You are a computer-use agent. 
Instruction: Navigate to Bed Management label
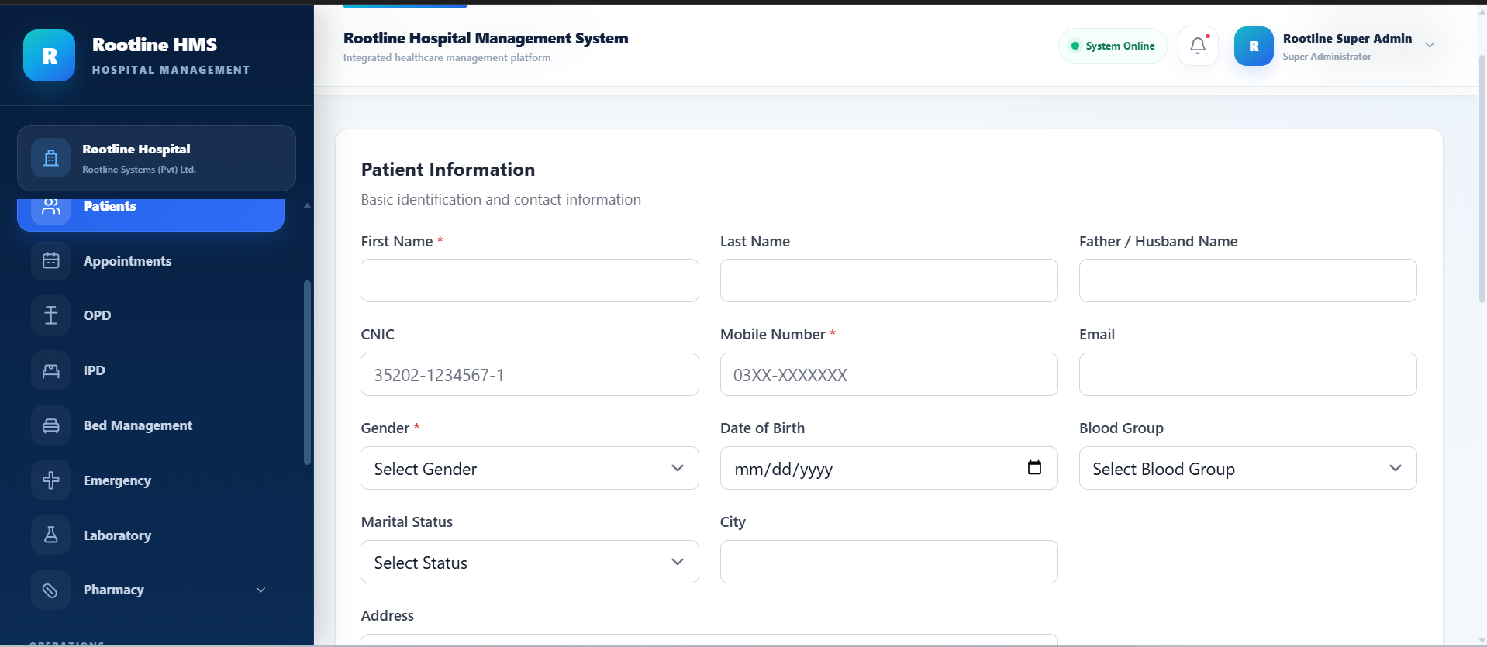tap(138, 425)
